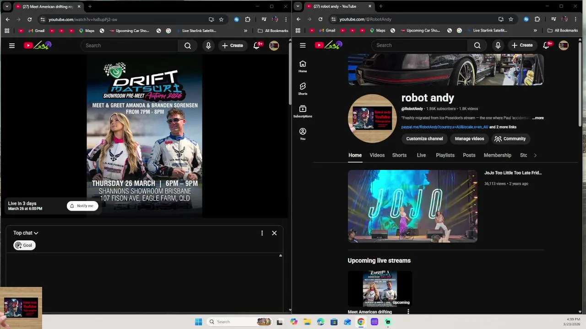Click the Windows taskbar Search box

[x=239, y=322]
